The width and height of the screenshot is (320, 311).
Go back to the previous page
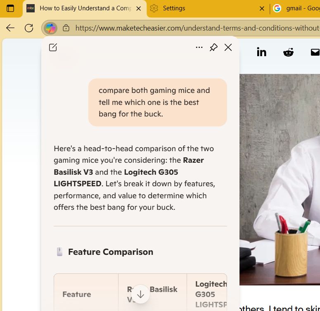tap(10, 28)
